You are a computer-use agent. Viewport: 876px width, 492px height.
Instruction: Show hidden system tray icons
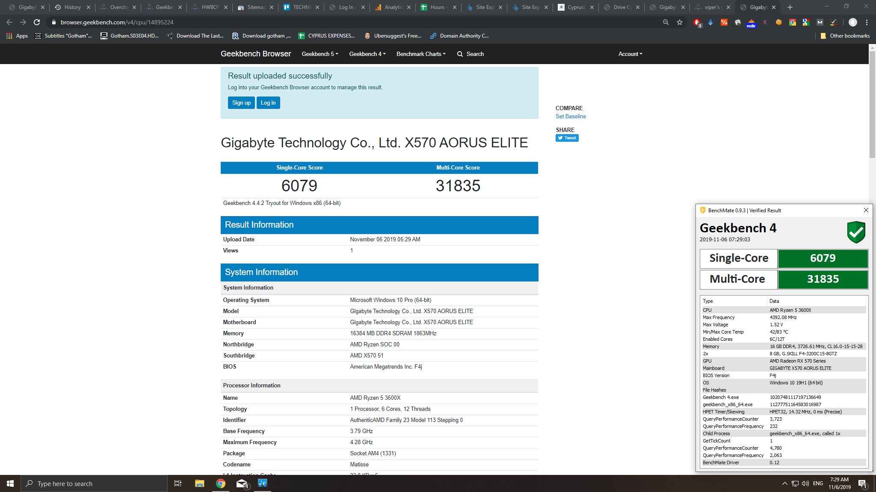784,483
